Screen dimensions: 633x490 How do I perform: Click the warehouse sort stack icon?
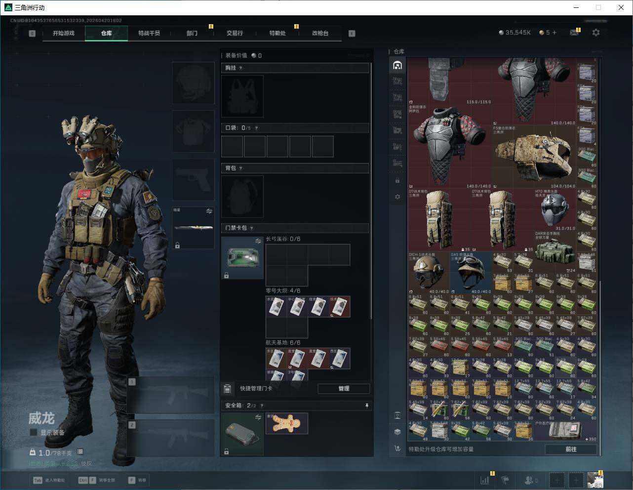pyautogui.click(x=397, y=432)
